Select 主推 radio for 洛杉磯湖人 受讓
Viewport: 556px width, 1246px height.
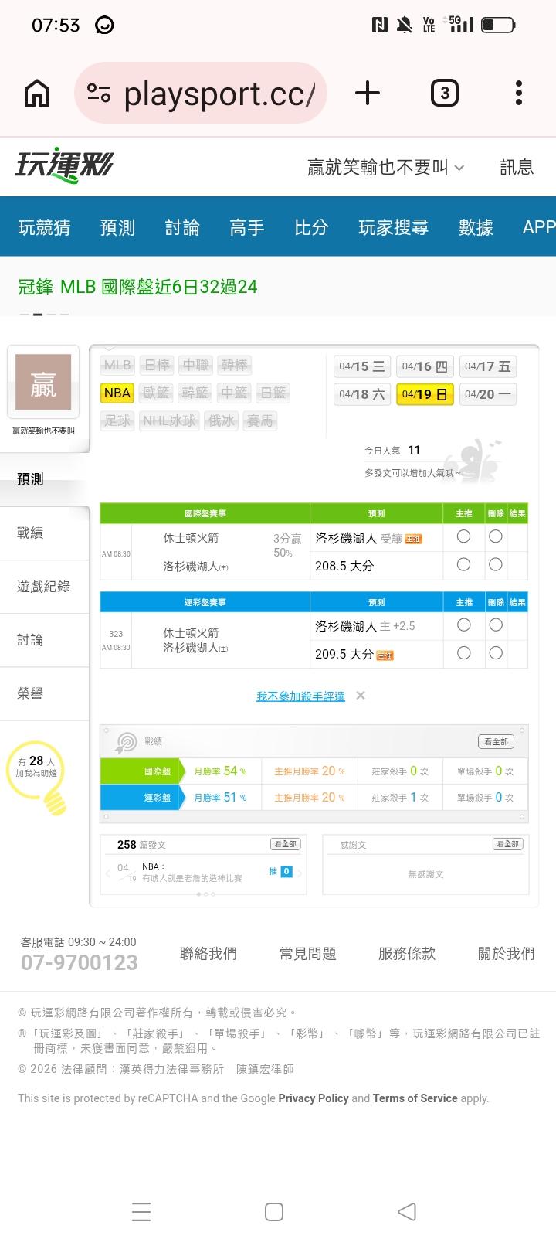pos(463,536)
